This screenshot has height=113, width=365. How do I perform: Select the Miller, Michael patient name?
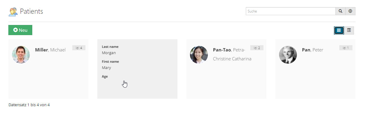click(50, 50)
